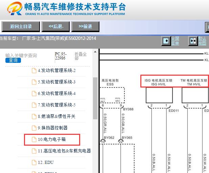Collapse all items via 折叠全部
The width and height of the screenshot is (209, 173).
tap(80, 56)
